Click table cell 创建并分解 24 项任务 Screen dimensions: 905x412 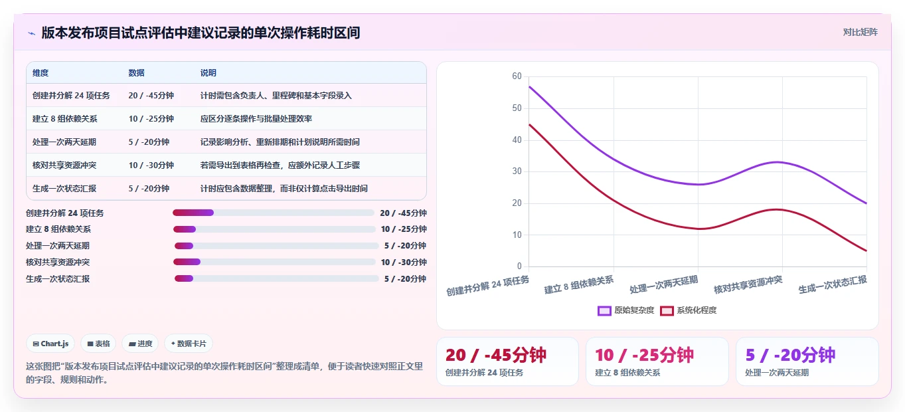point(71,96)
